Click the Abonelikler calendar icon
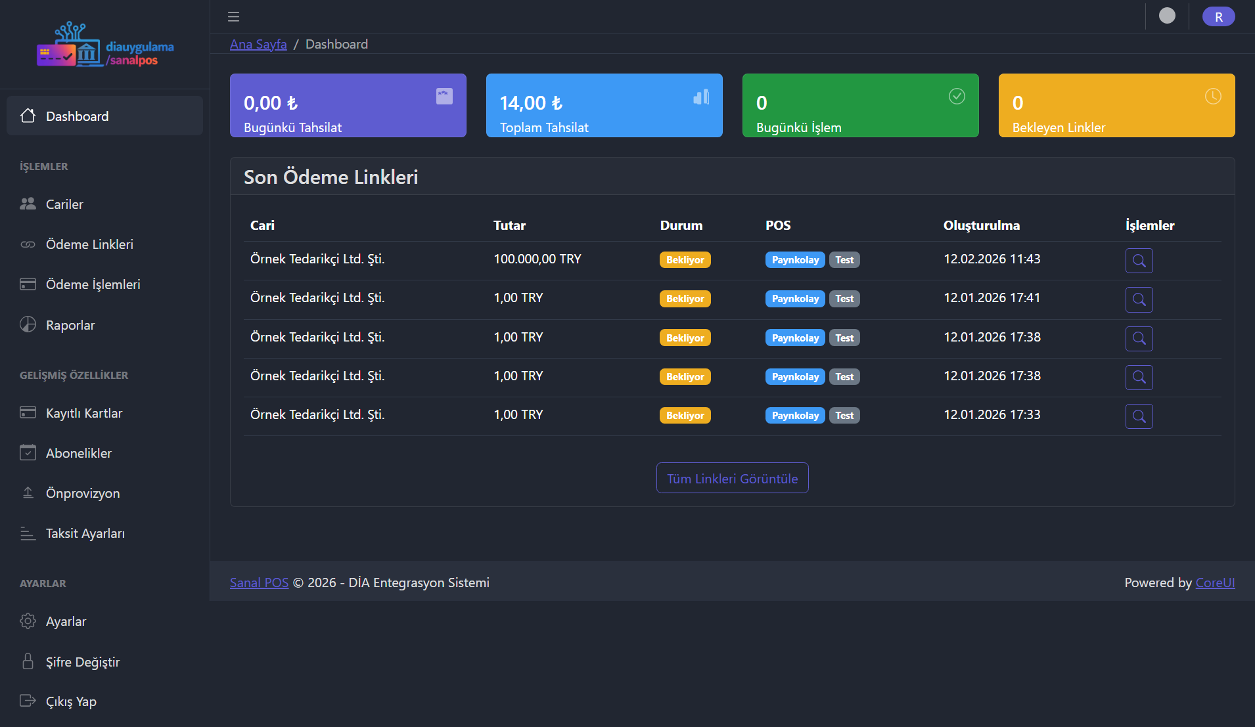 (x=28, y=452)
